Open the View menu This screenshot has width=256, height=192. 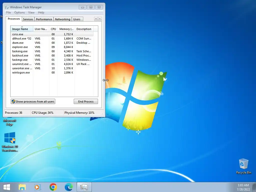(31, 12)
